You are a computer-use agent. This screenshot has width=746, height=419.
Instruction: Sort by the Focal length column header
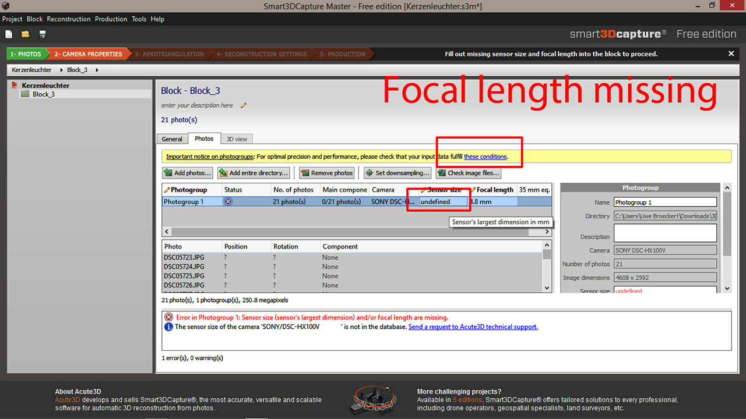[492, 190]
